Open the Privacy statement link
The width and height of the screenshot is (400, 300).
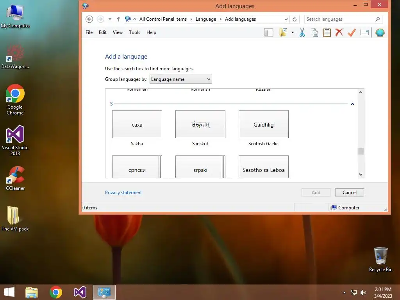point(123,192)
